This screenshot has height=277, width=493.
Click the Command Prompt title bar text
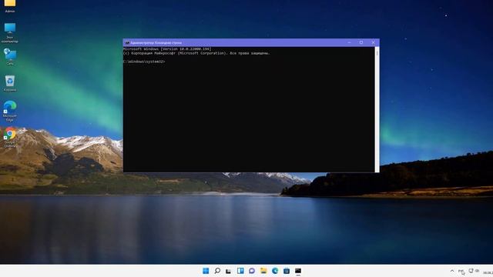click(x=156, y=43)
